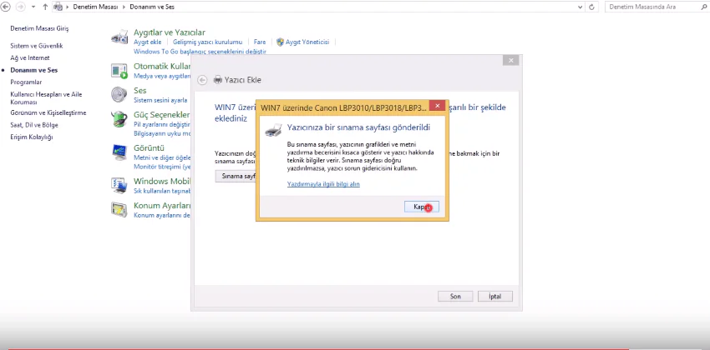This screenshot has height=350, width=710.
Task: Click the Ses speaker icon
Action: [119, 95]
